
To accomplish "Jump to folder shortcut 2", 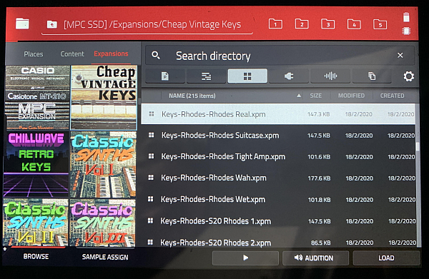I will pyautogui.click(x=302, y=24).
